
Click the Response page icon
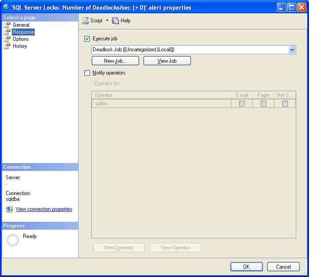pyautogui.click(x=7, y=32)
